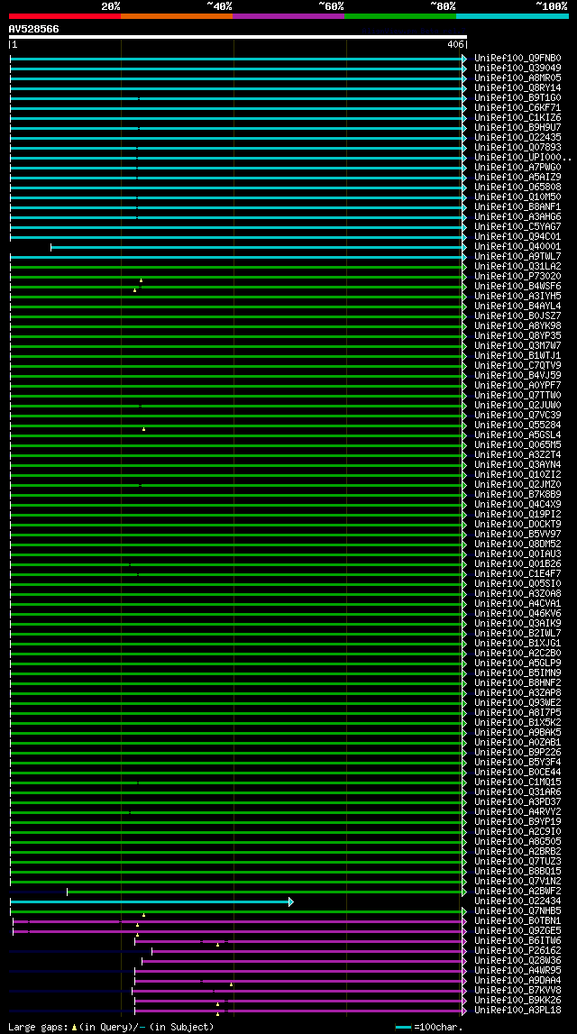
Task: Open the UniRef100_Q40001 hit
Action: pos(517,247)
